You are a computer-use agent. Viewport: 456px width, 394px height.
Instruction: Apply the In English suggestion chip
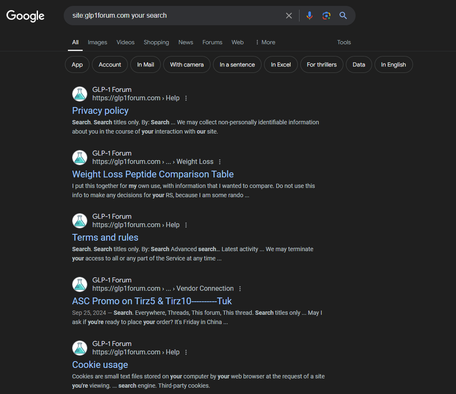pos(394,64)
